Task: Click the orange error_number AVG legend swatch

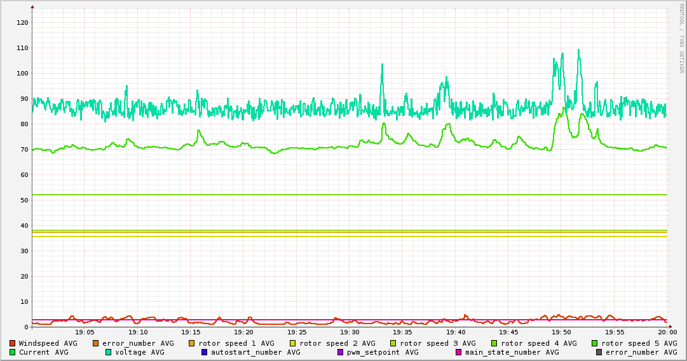Action: pos(96,343)
